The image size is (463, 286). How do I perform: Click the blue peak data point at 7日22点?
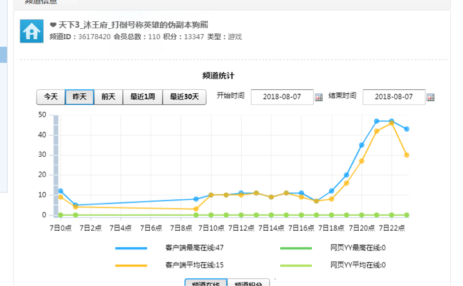click(x=392, y=121)
